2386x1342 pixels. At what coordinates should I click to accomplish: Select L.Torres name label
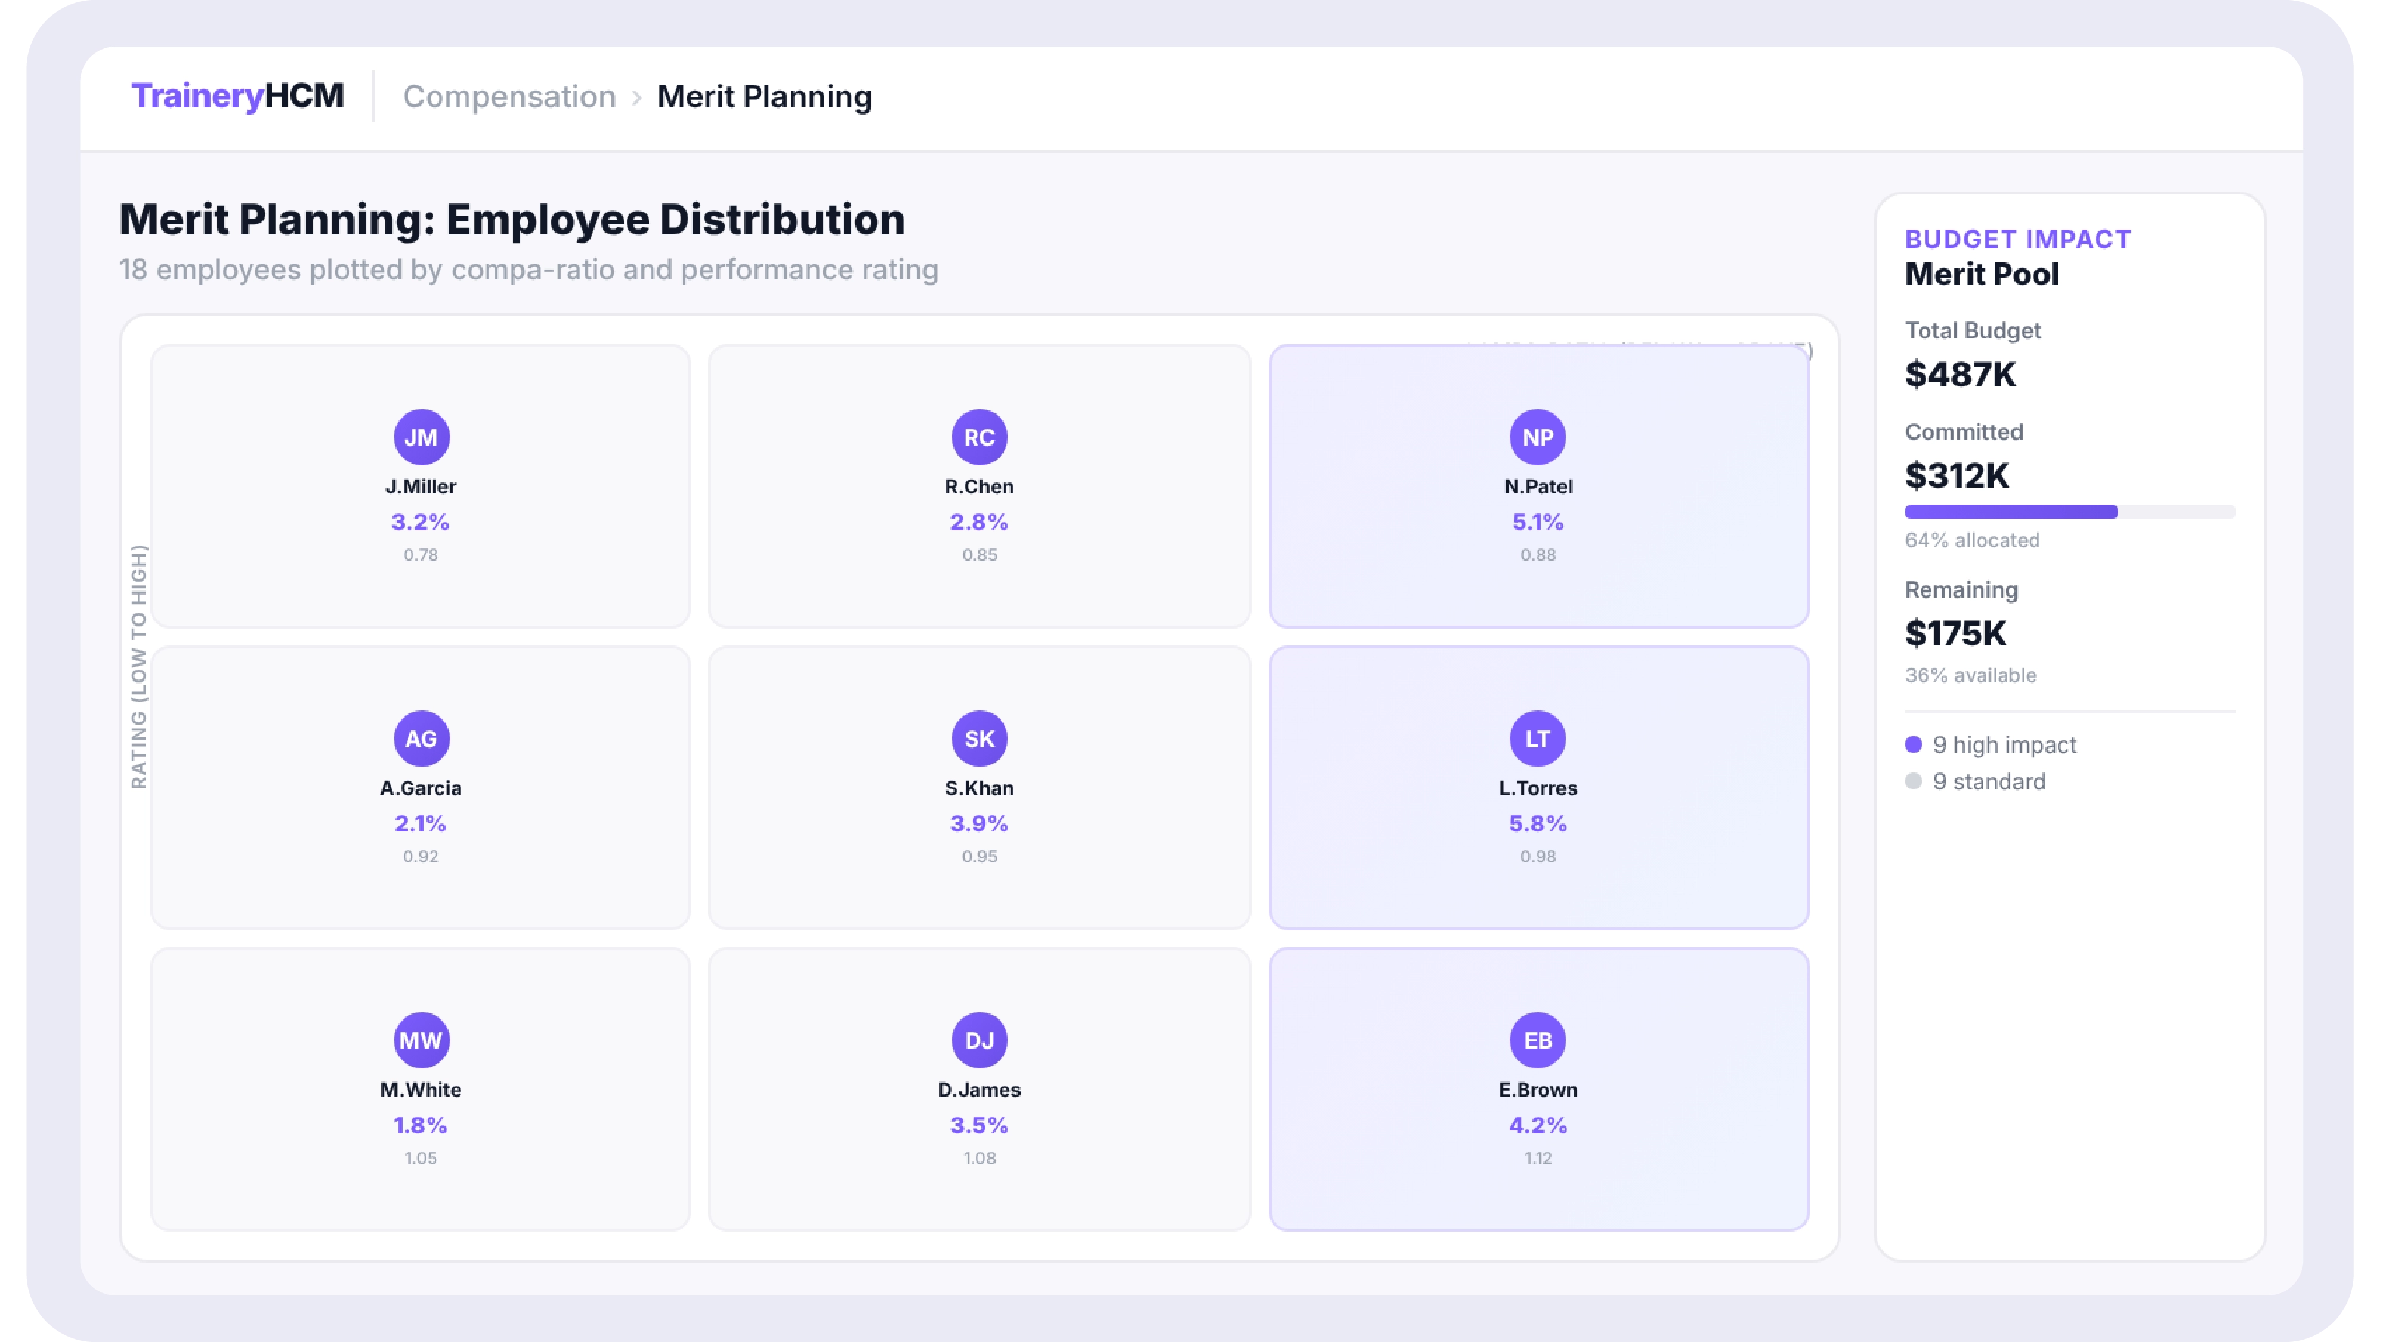1538,788
